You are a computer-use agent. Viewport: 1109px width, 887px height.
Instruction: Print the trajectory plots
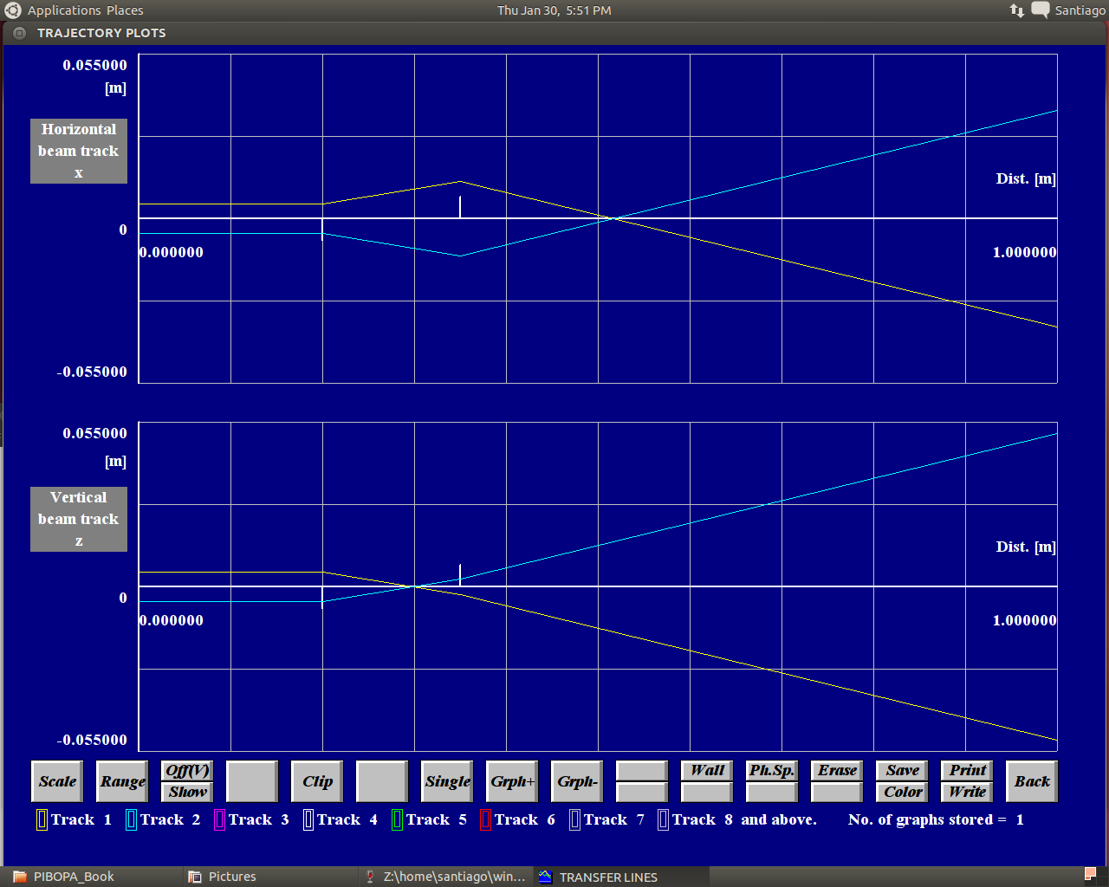[x=967, y=771]
